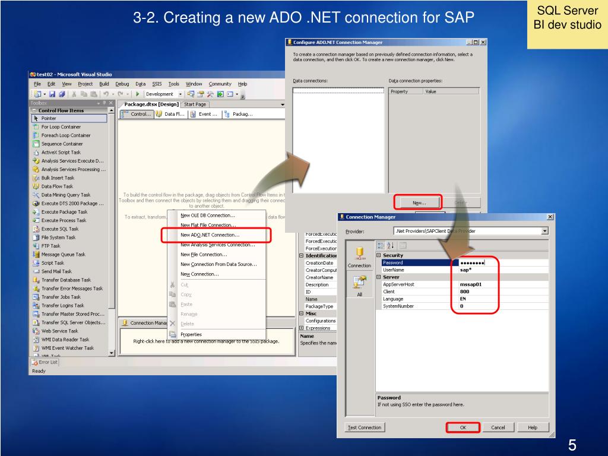Open the Debug menu
The image size is (608, 456).
pyautogui.click(x=122, y=84)
